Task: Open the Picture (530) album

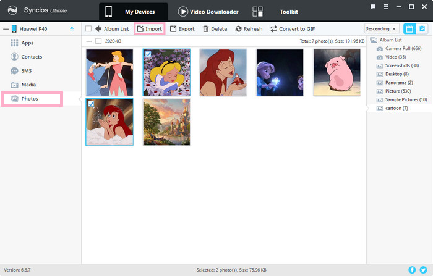Action: [394, 91]
